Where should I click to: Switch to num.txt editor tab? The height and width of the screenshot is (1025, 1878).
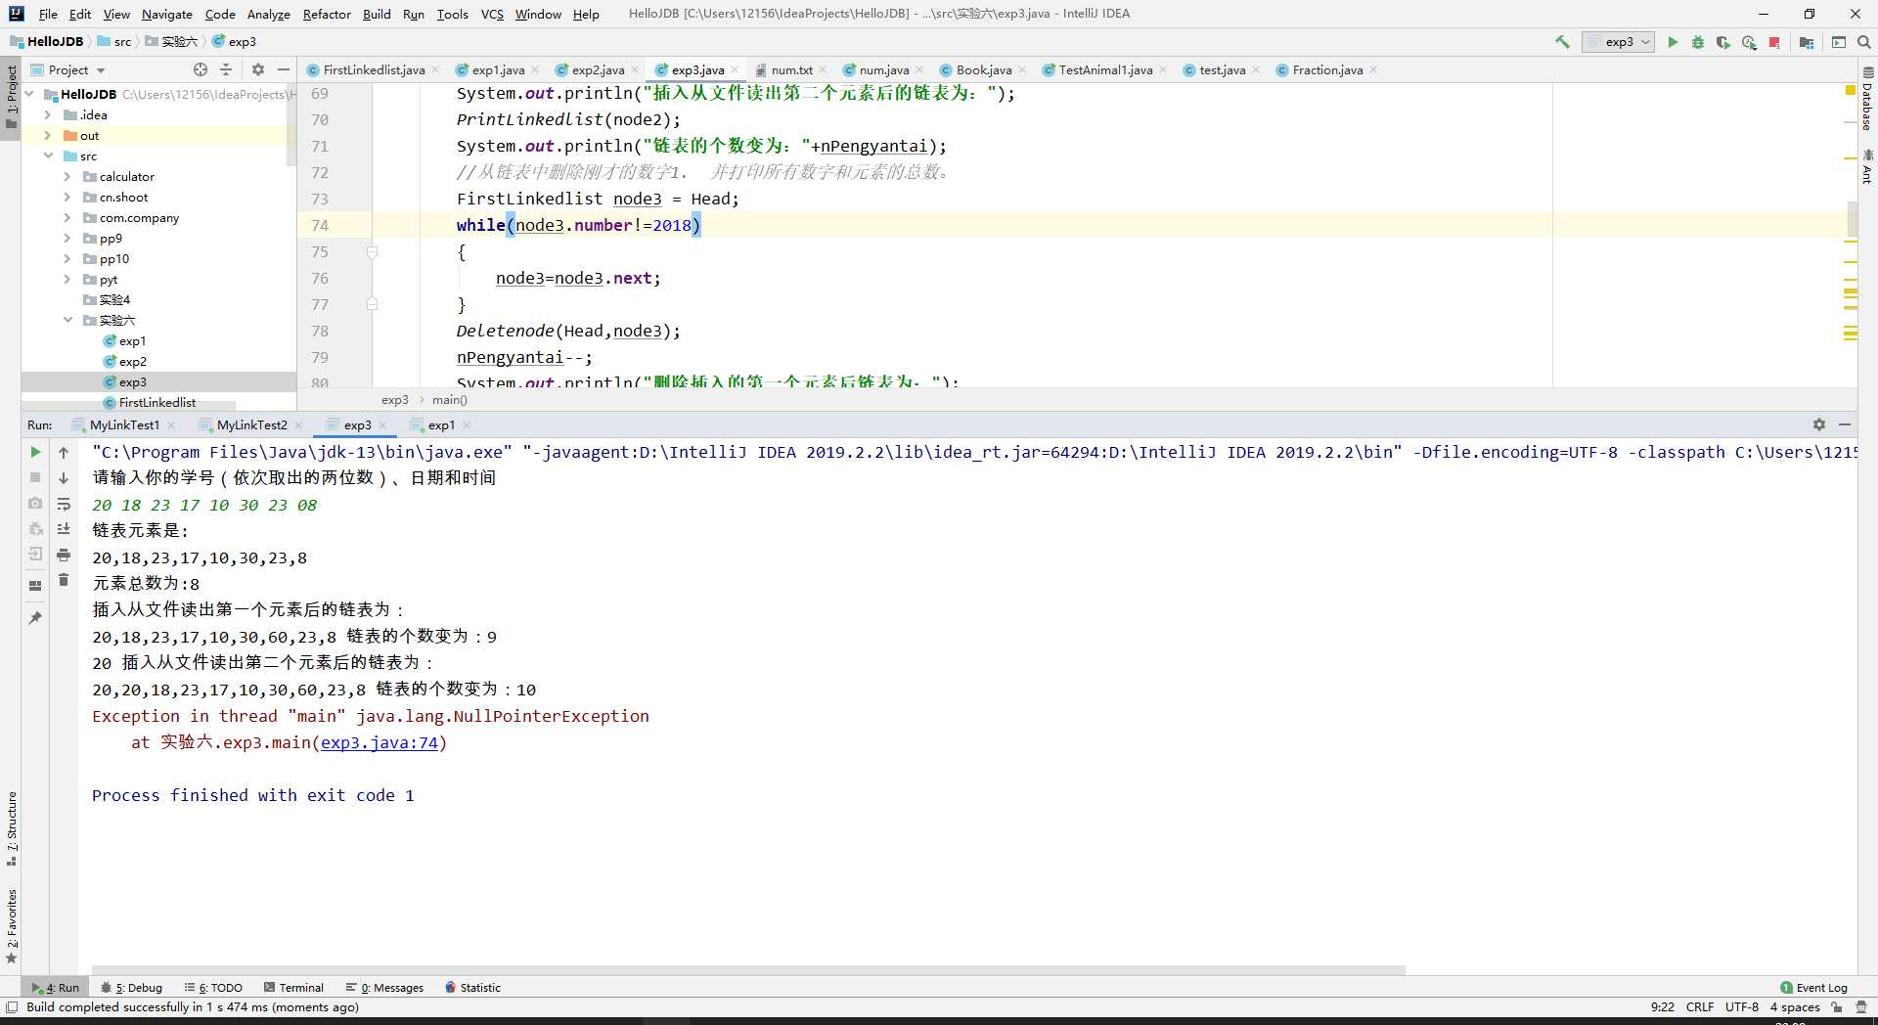point(791,69)
